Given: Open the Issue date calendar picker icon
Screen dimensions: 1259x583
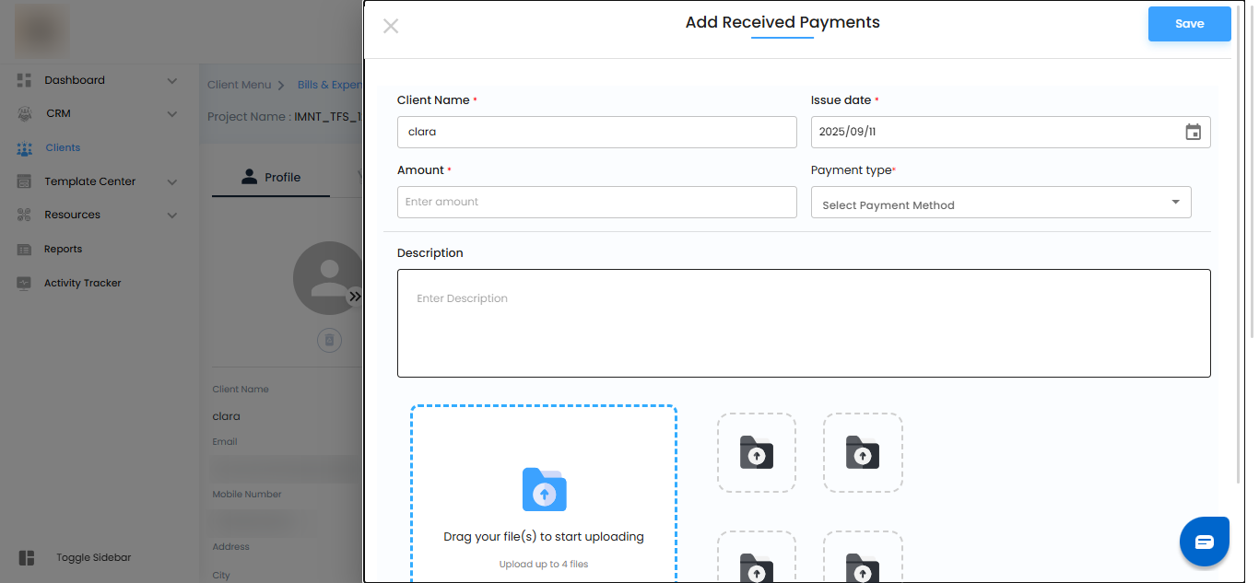Looking at the screenshot, I should pyautogui.click(x=1193, y=132).
